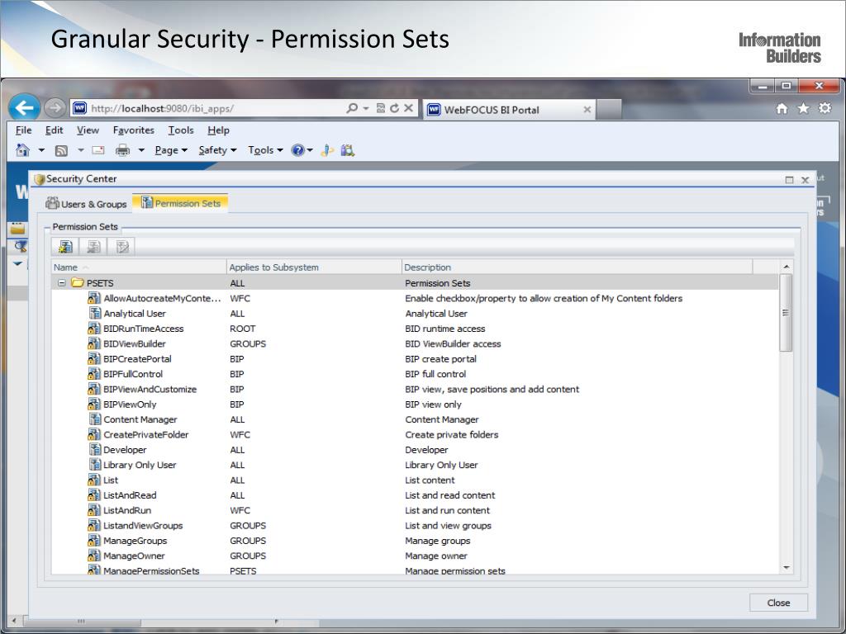Click the RSS feeds icon in command bar
This screenshot has width=846, height=634.
pyautogui.click(x=61, y=150)
